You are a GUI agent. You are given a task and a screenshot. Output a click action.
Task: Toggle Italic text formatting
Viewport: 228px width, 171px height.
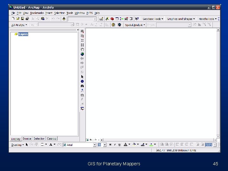pyautogui.click(x=115, y=144)
